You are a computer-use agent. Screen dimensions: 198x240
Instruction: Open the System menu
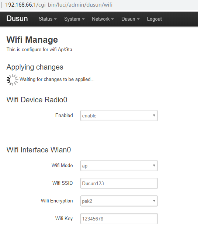pos(74,19)
